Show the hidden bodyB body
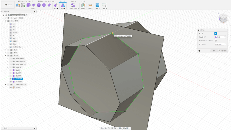 pyautogui.click(x=11, y=70)
